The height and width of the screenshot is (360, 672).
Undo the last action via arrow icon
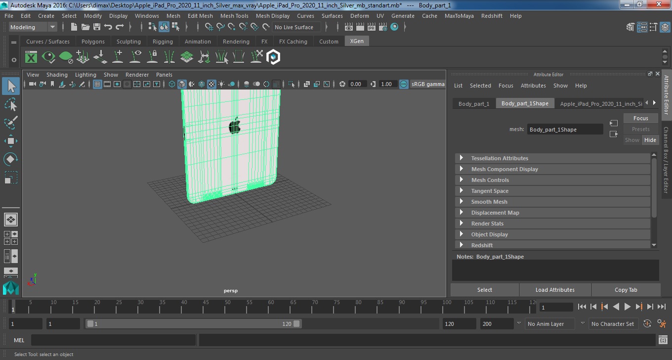[x=108, y=27]
